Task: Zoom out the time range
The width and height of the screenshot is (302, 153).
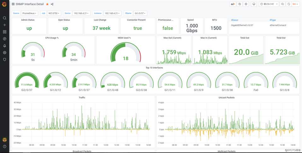Action: [282, 4]
